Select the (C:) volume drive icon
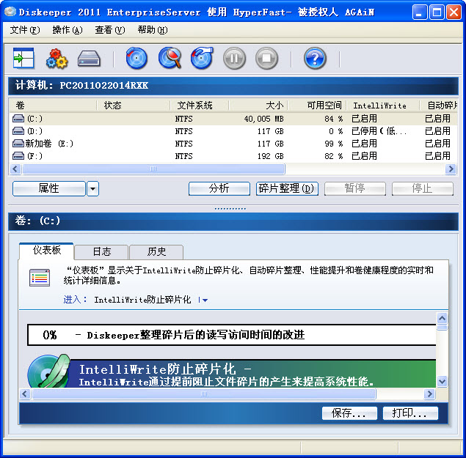This screenshot has height=458, width=466. [18, 119]
